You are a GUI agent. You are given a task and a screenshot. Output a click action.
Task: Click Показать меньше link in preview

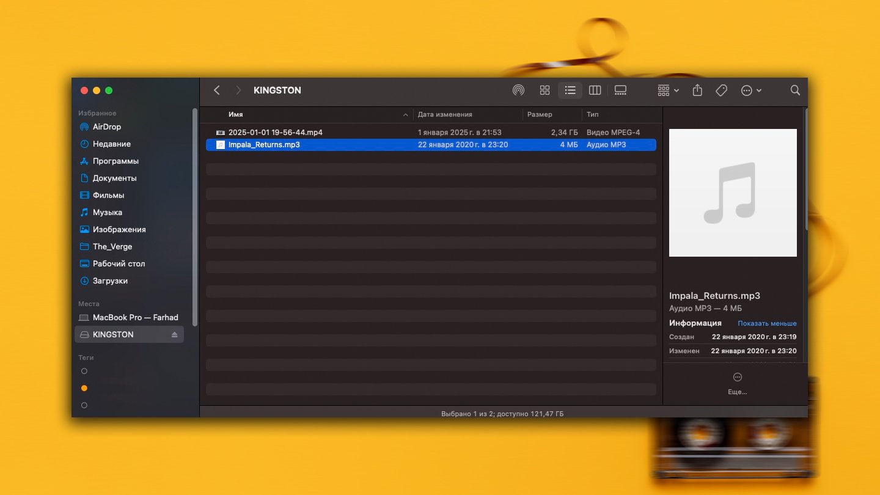(767, 323)
